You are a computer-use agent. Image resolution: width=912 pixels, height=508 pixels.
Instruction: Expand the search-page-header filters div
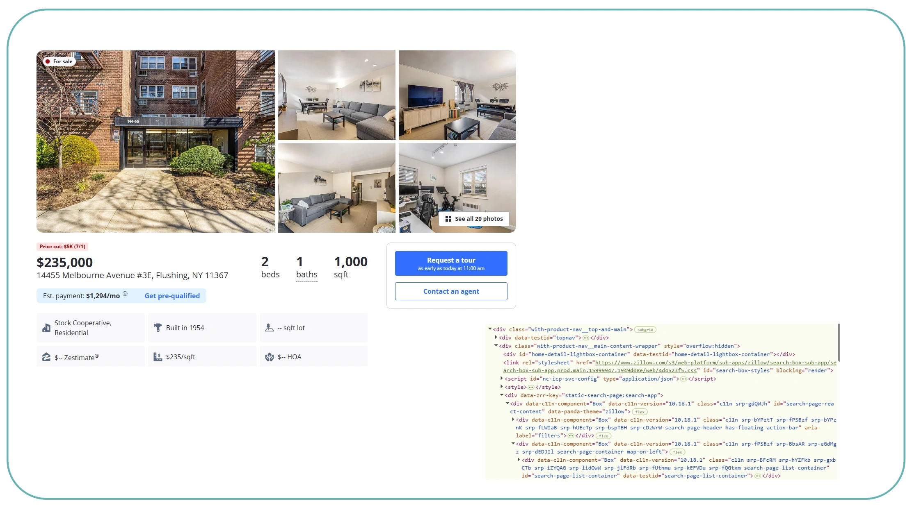click(513, 419)
